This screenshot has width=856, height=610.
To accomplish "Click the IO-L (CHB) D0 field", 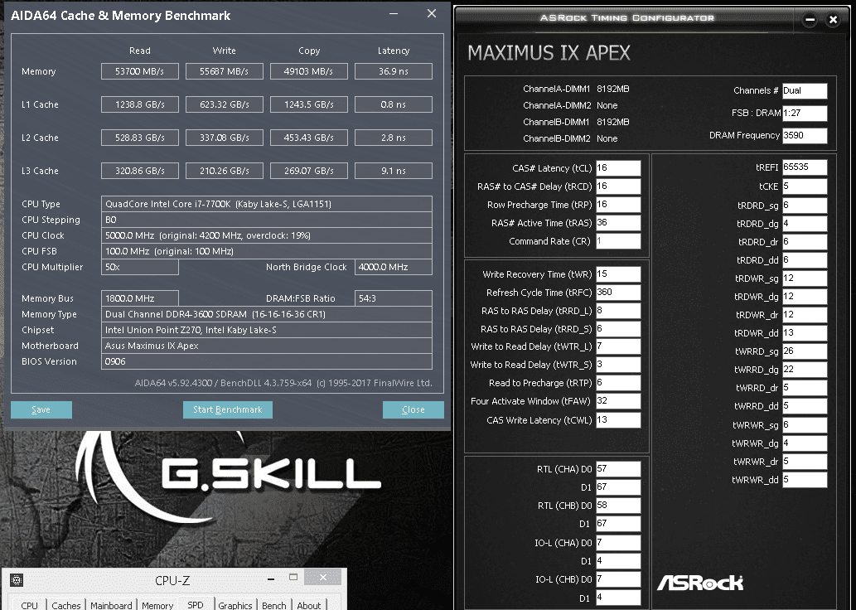I will click(x=618, y=579).
